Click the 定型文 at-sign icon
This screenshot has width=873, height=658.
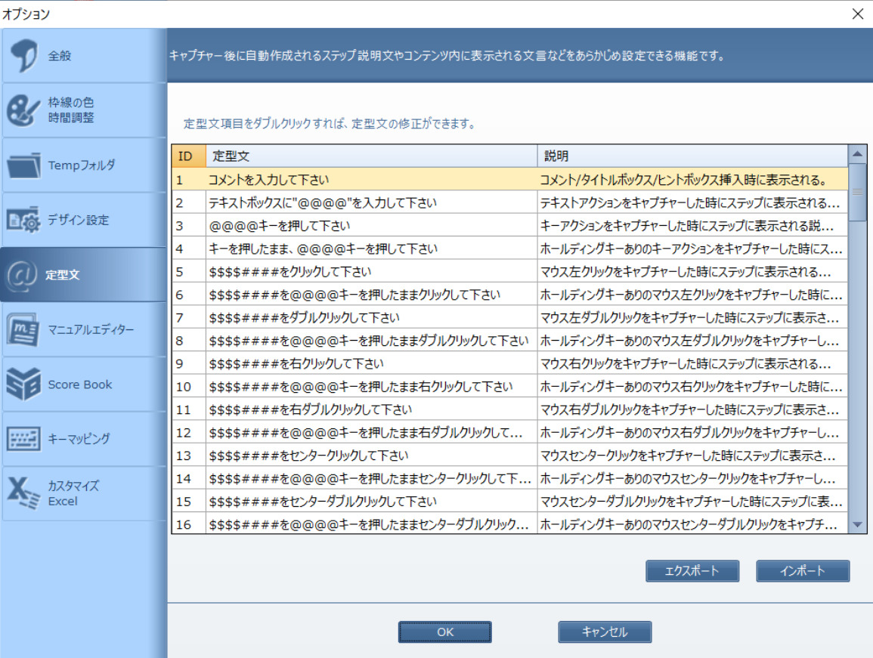pyautogui.click(x=21, y=275)
